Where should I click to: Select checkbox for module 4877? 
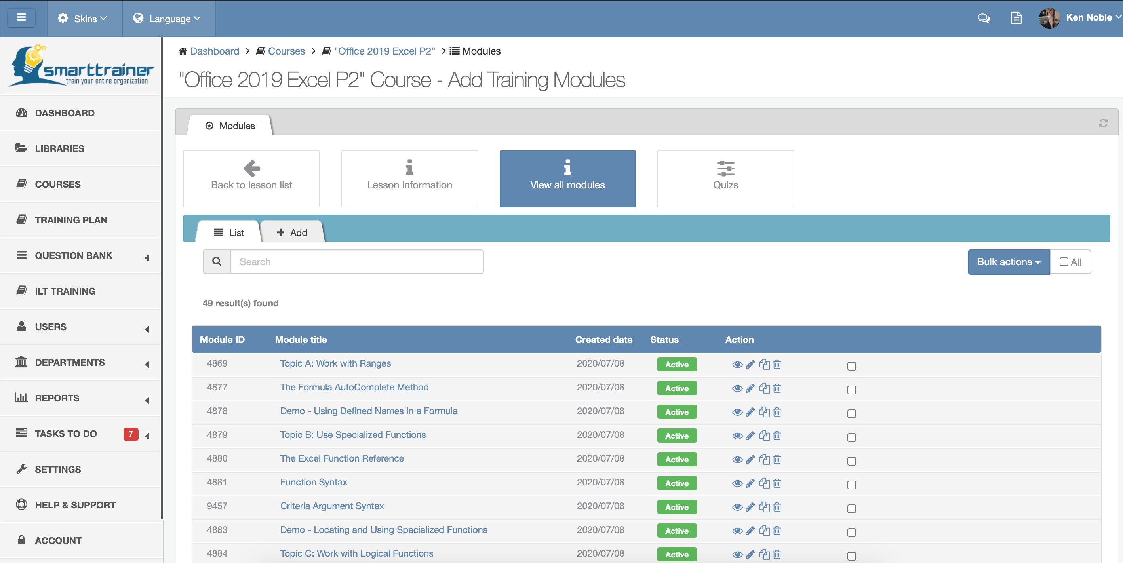coord(851,390)
